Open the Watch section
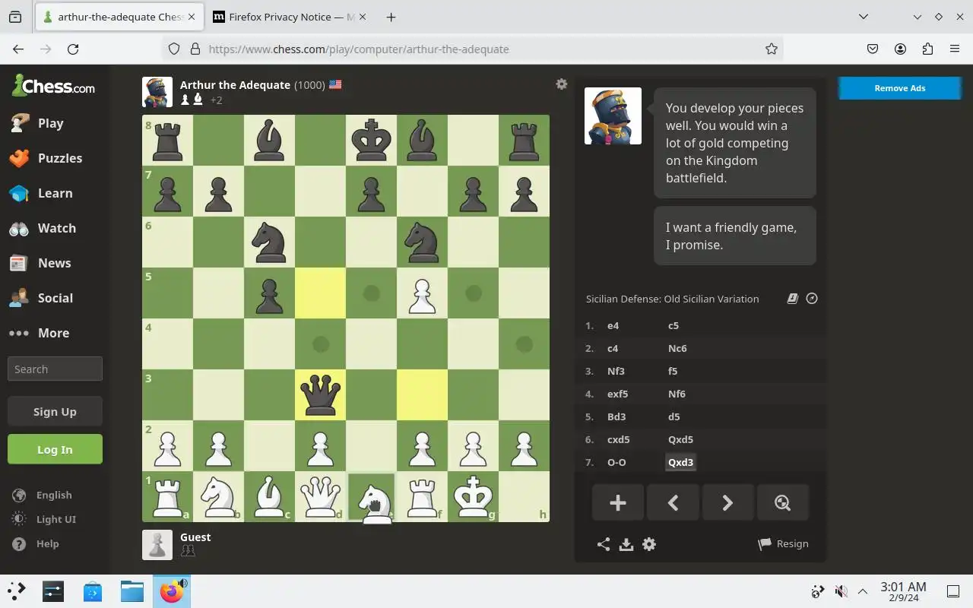 [54, 228]
